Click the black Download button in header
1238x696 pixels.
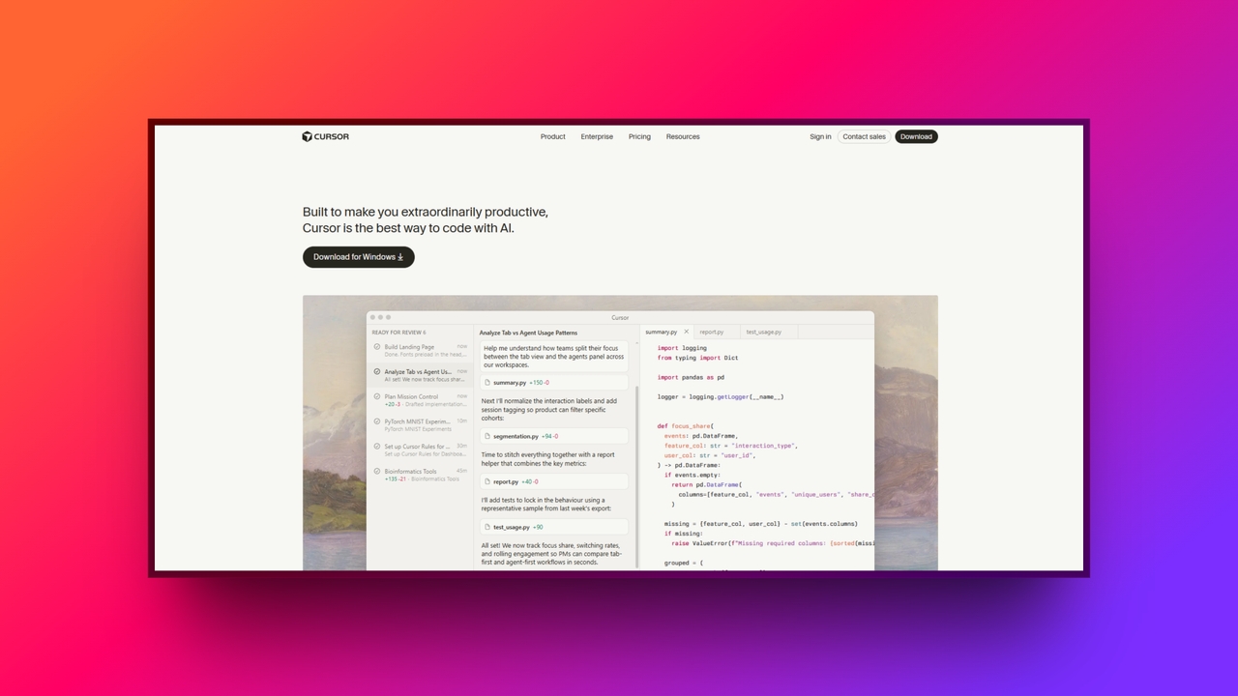click(x=916, y=136)
